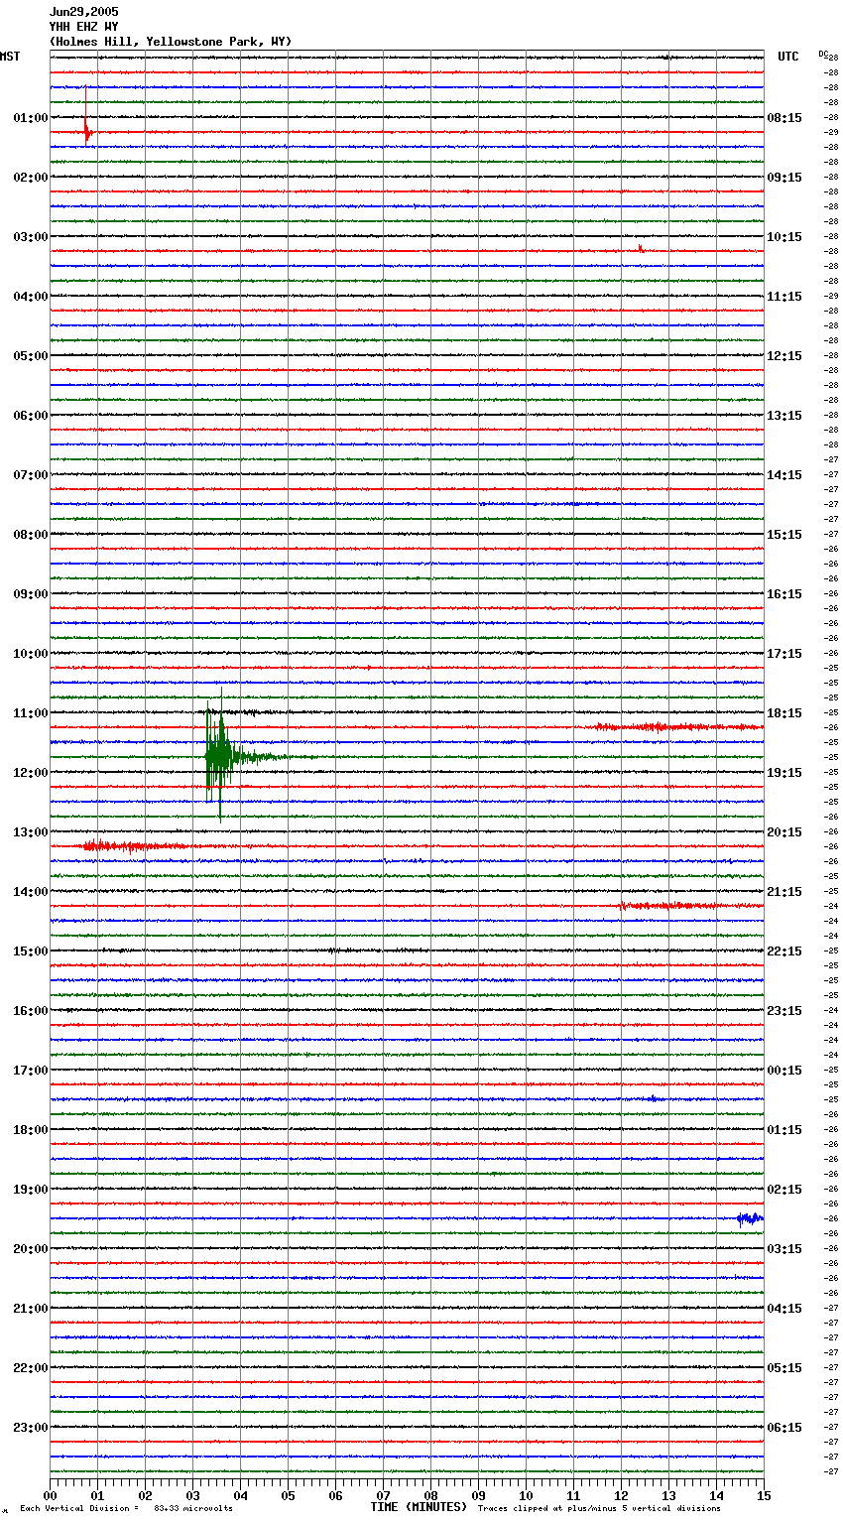Click the date heading Jun29,2005

[83, 12]
